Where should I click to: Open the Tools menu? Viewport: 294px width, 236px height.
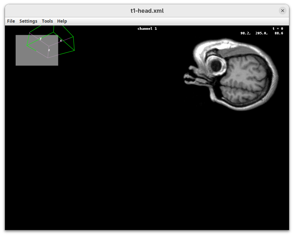[x=47, y=21]
